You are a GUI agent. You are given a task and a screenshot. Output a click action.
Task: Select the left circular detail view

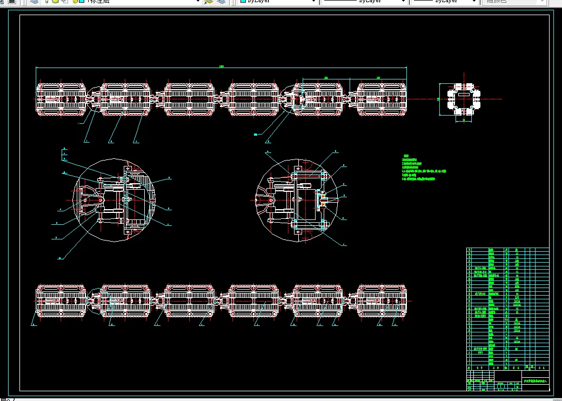(x=115, y=200)
